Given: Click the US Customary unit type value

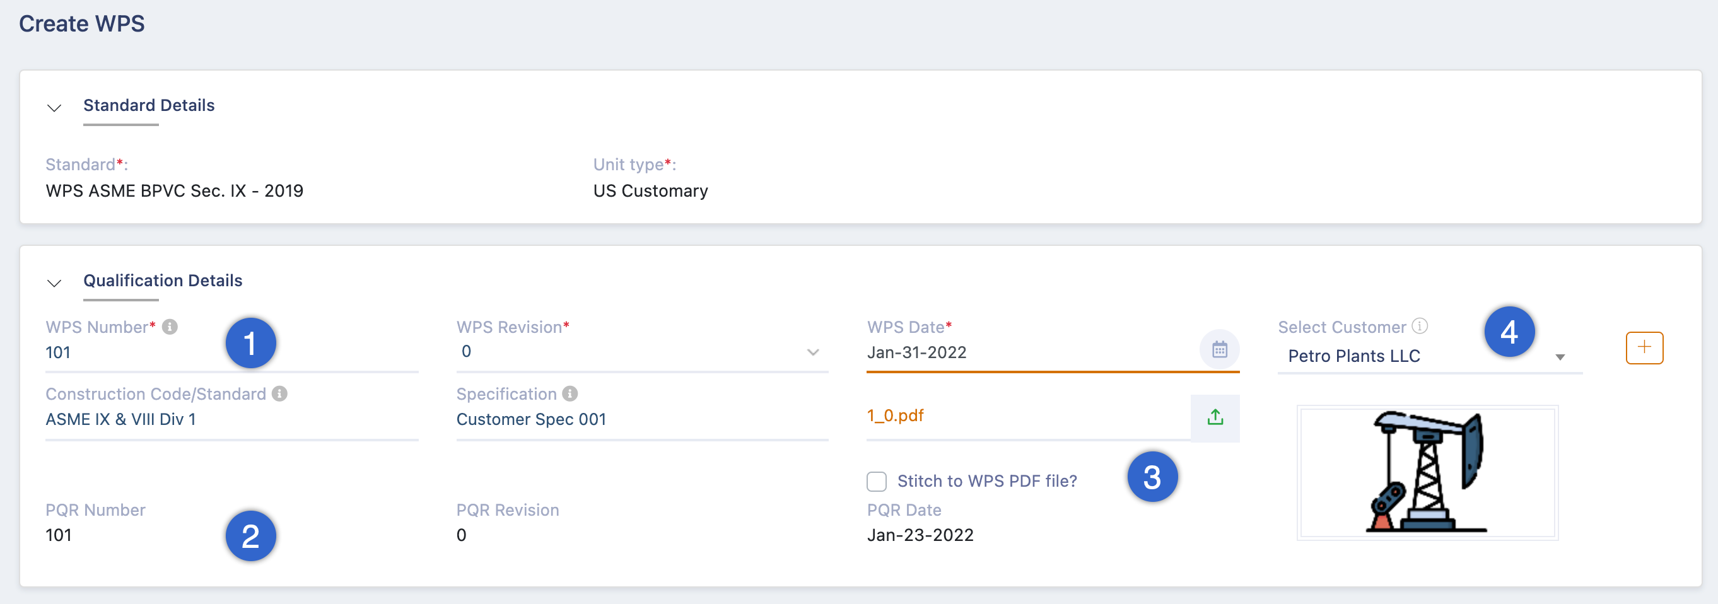Looking at the screenshot, I should pos(650,191).
